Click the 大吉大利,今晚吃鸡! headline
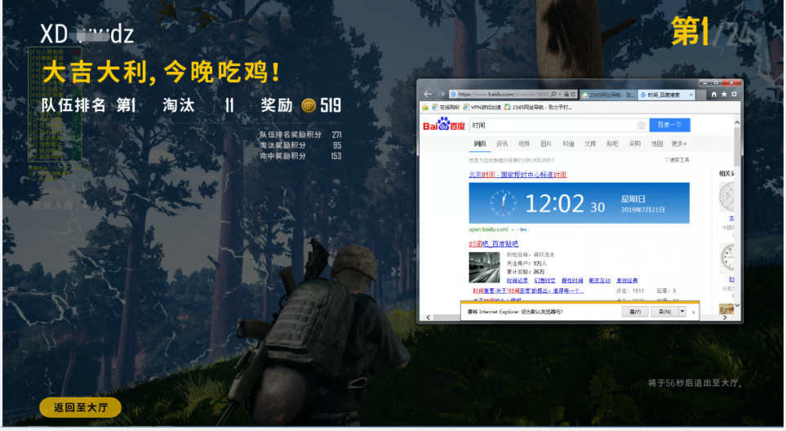The height and width of the screenshot is (431, 786). pyautogui.click(x=161, y=72)
